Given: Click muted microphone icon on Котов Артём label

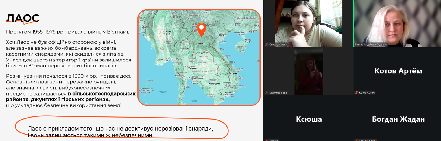Looking at the screenshot, I should click(x=357, y=92).
